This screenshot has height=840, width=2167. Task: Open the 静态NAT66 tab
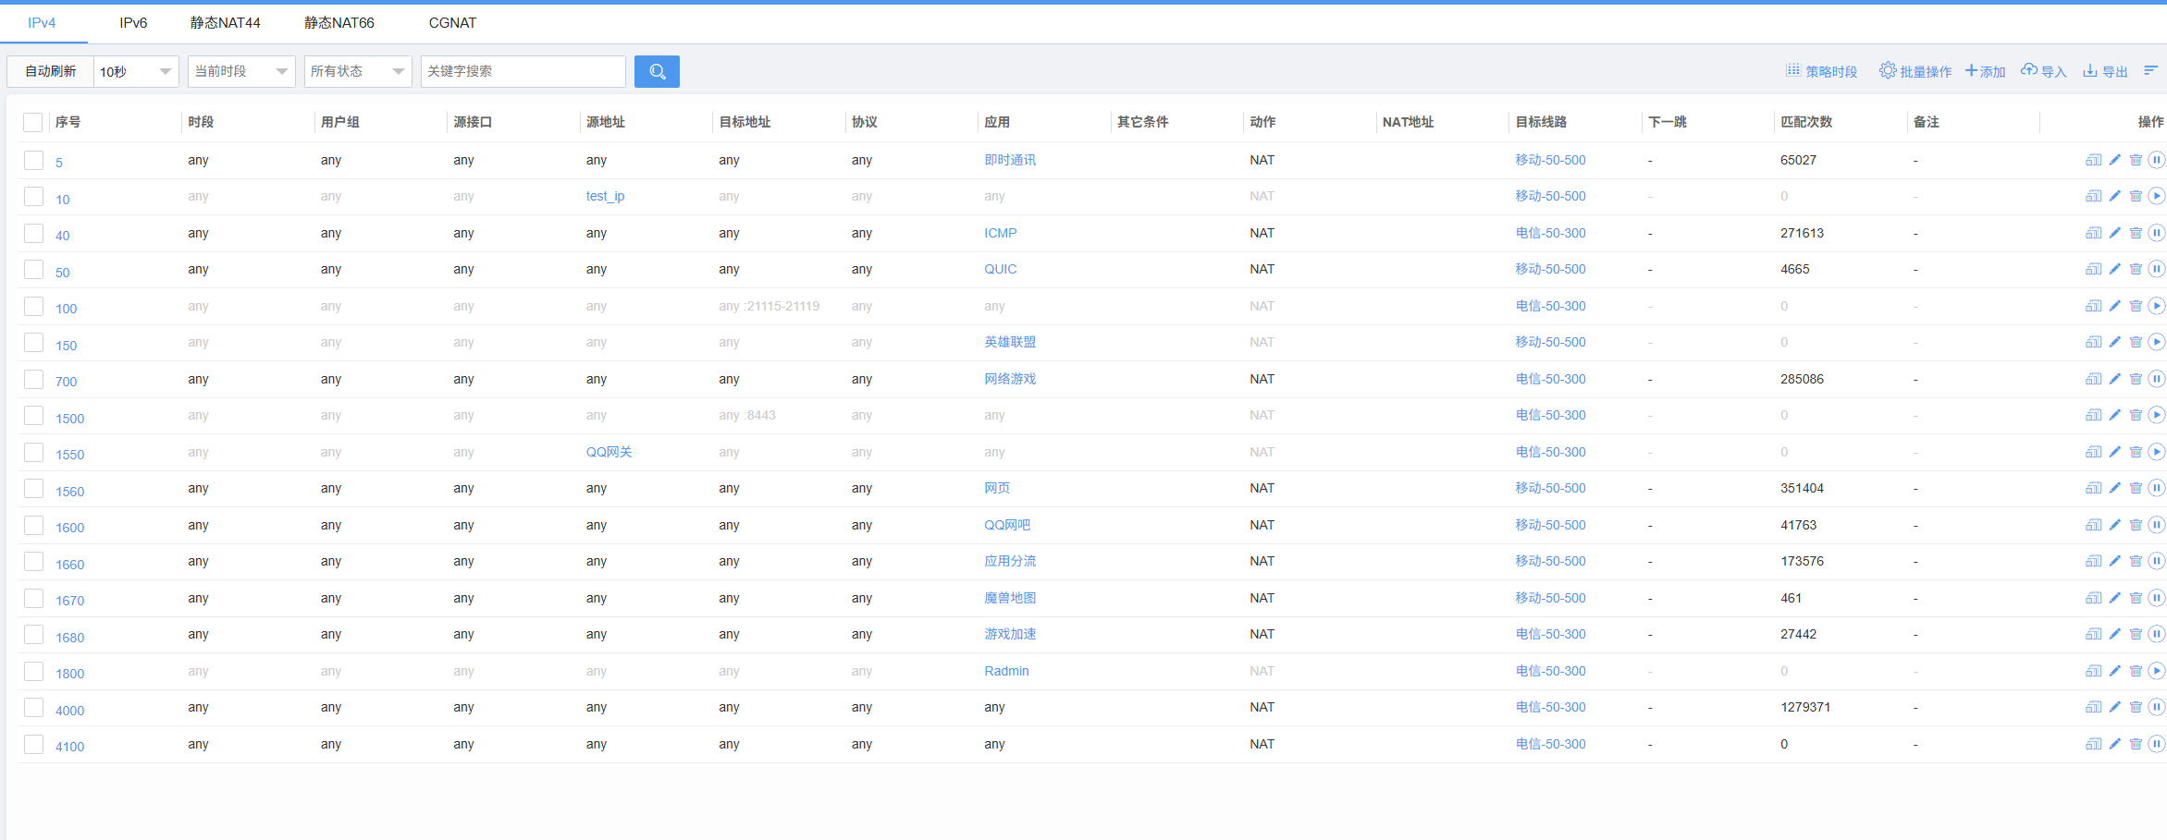coord(339,23)
